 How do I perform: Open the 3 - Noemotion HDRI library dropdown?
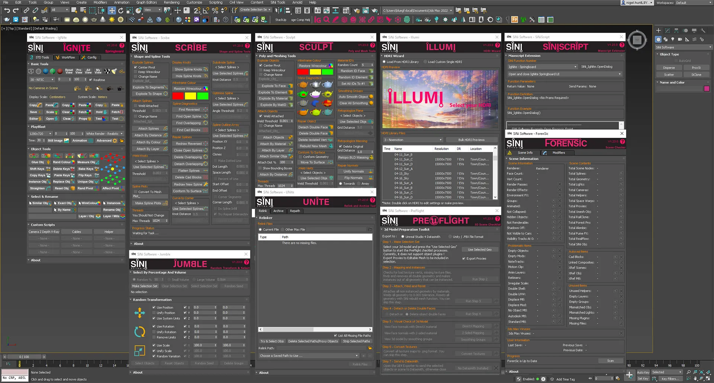point(413,140)
